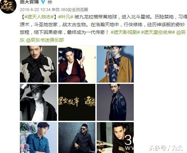Click the 遮天 profile avatar logo
187x153 pixels.
8,6
